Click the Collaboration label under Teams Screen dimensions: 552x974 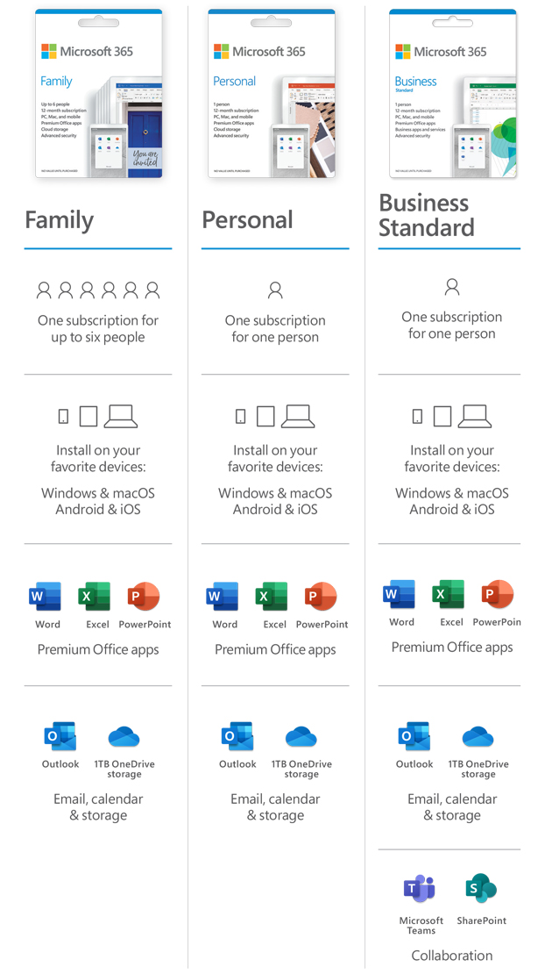(x=452, y=956)
